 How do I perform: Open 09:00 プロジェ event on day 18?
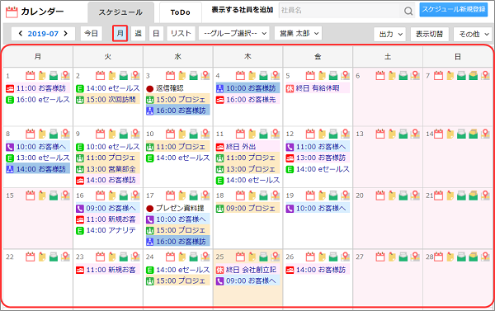pyautogui.click(x=247, y=208)
